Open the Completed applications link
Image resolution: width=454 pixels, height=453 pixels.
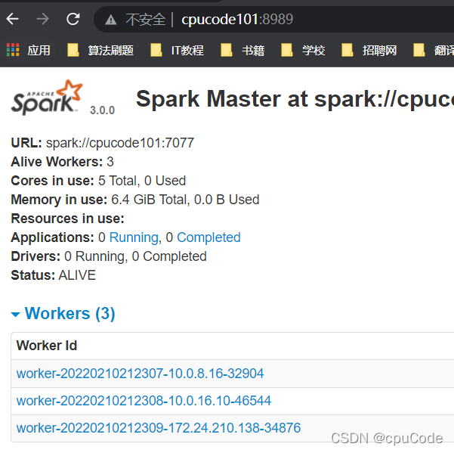click(x=208, y=237)
